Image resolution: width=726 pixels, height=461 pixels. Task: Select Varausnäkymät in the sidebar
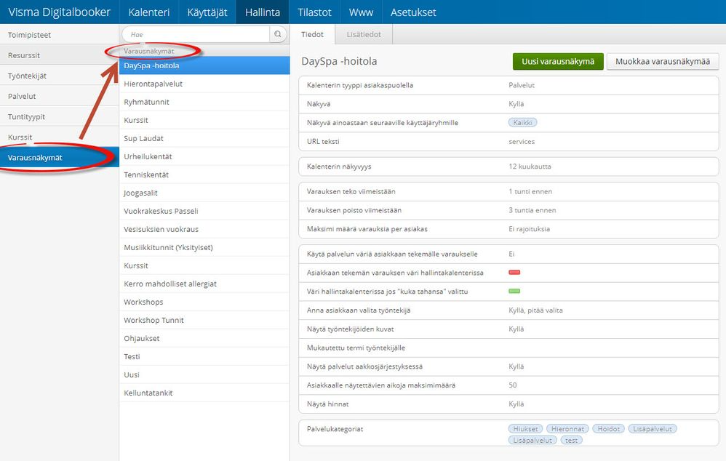59,157
